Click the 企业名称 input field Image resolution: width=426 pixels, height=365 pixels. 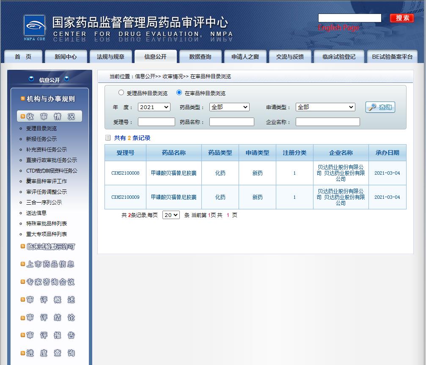(328, 122)
